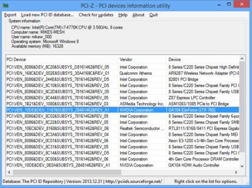Open the About menu item
The width and height of the screenshot is (252, 188).
pos(138,15)
